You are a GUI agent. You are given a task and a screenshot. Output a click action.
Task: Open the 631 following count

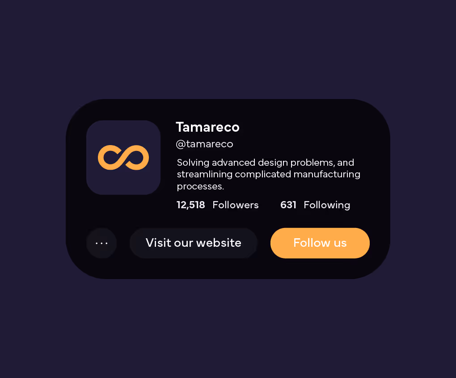click(288, 205)
